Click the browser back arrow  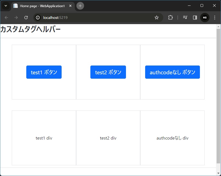click(x=7, y=18)
